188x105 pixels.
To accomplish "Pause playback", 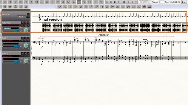I will pos(124,2).
